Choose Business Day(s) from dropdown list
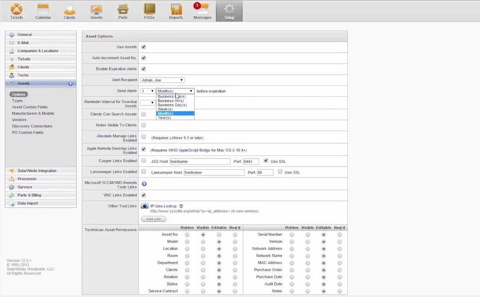The image size is (480, 297). (x=175, y=105)
